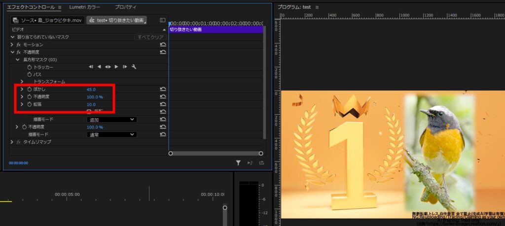Screen dimensions: 505x226
Task: Collapse 長方形マスク (03)
Action: [x=18, y=60]
